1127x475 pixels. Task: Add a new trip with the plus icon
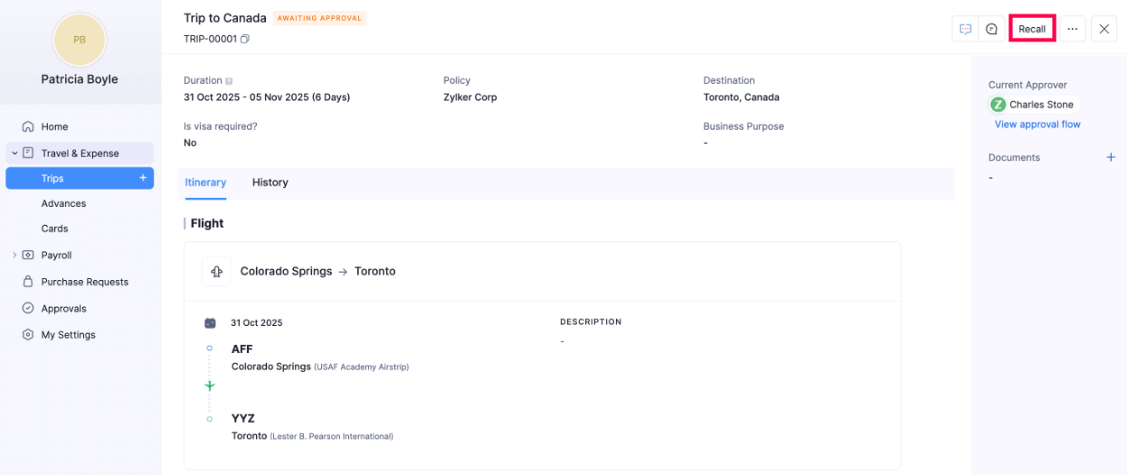coord(143,178)
